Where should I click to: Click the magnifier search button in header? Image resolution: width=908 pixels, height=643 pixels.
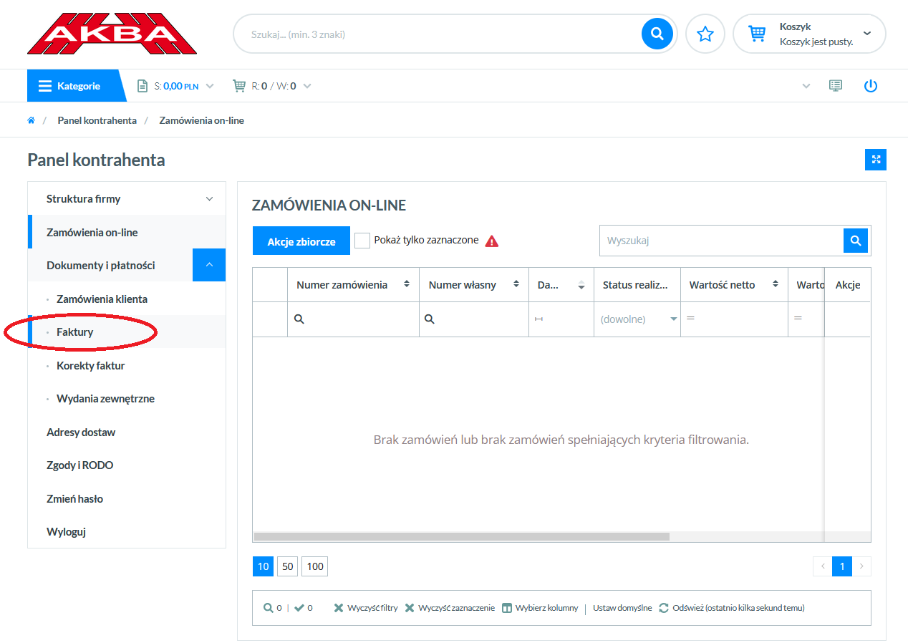[x=657, y=34]
